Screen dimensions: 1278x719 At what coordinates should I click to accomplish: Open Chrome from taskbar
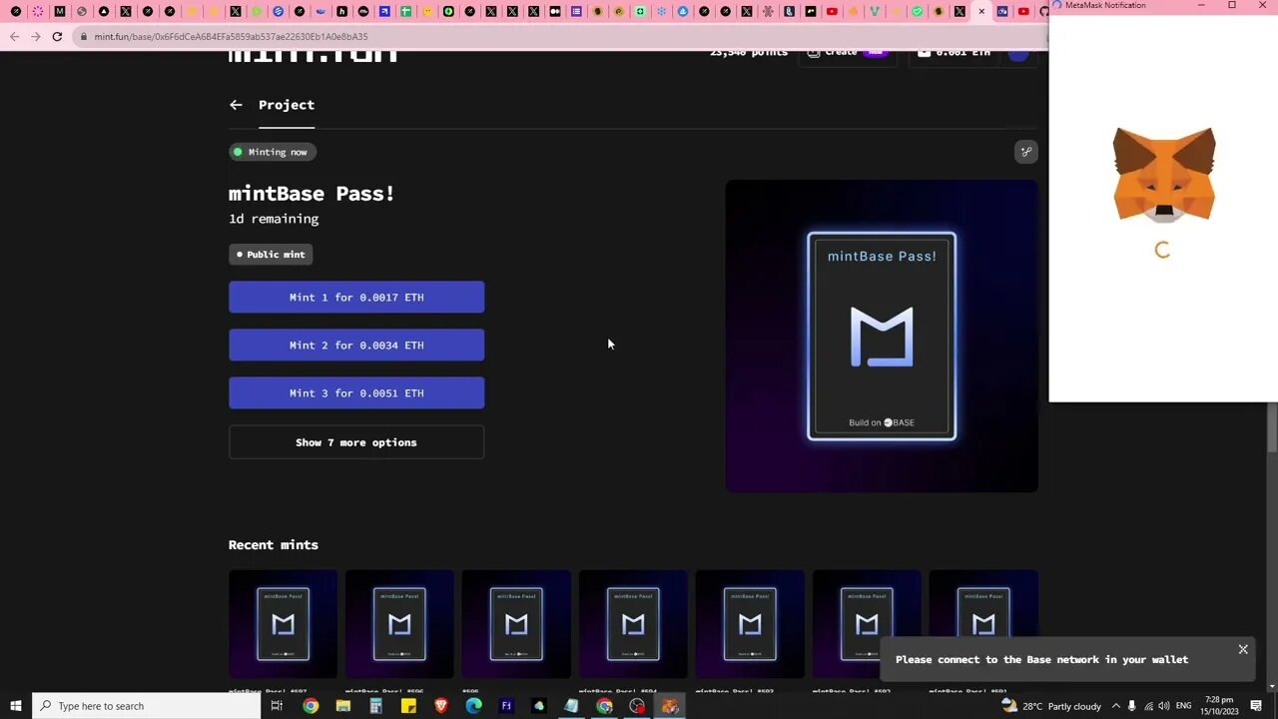[311, 706]
